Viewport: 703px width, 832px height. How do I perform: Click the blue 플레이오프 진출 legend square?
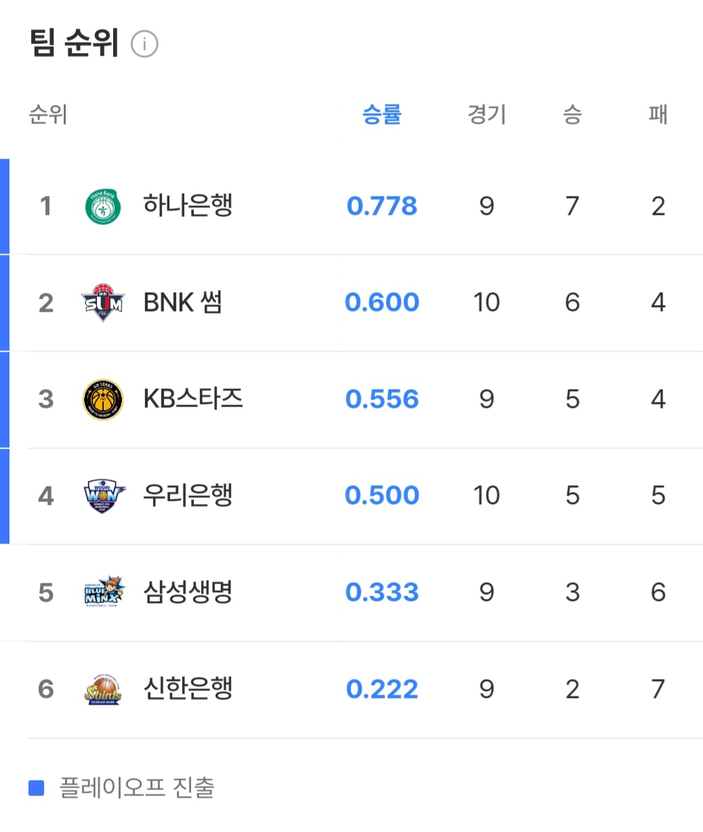(x=37, y=788)
